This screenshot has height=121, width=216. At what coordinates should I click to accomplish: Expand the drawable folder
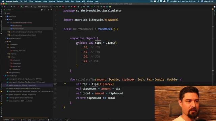point(7,44)
